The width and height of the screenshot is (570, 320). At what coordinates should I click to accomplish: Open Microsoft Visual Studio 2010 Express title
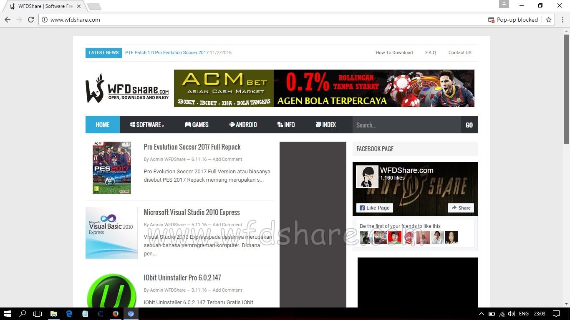pyautogui.click(x=192, y=212)
